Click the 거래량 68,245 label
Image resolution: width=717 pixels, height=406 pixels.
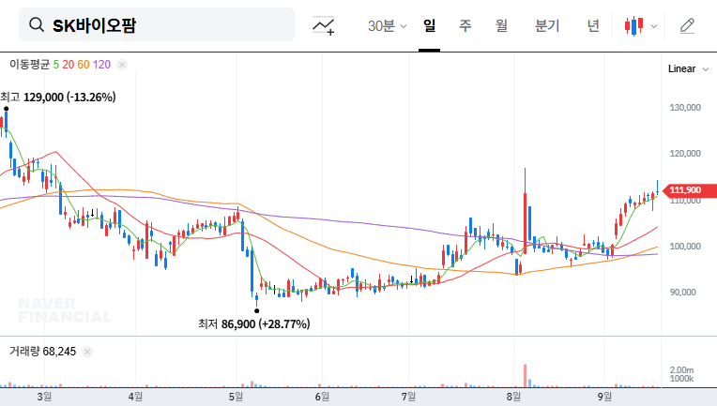tap(42, 352)
